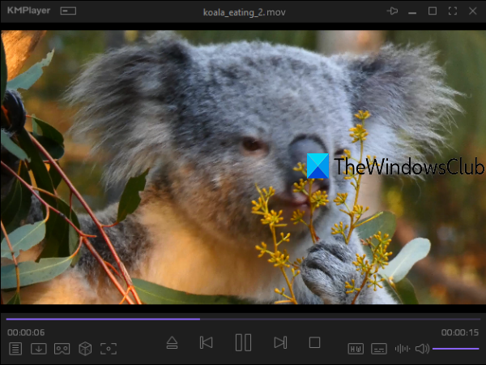Mute the audio via speaker icon

pyautogui.click(x=423, y=349)
